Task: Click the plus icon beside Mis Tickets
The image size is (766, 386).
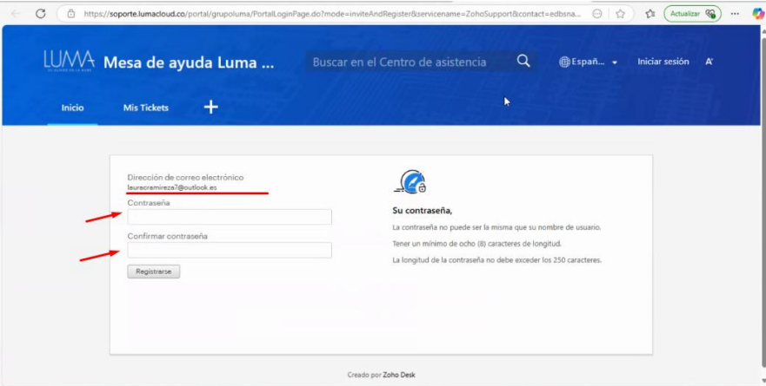Action: [210, 107]
